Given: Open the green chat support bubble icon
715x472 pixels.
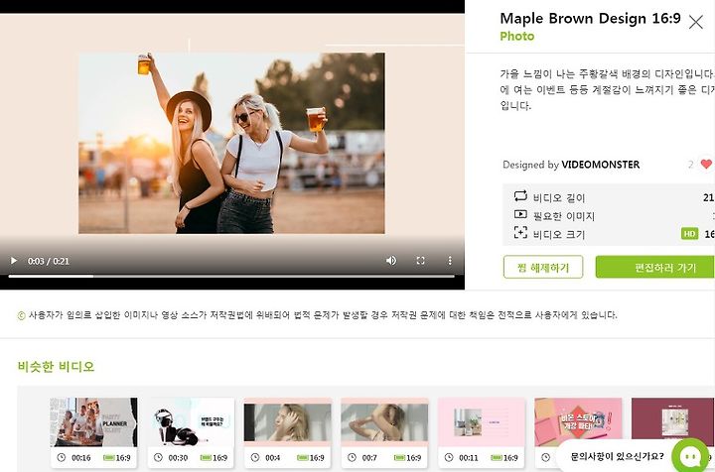Looking at the screenshot, I should click(x=690, y=456).
